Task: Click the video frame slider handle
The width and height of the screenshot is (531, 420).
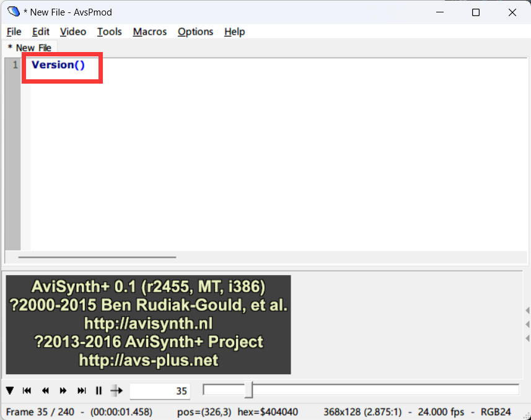Action: pyautogui.click(x=248, y=390)
